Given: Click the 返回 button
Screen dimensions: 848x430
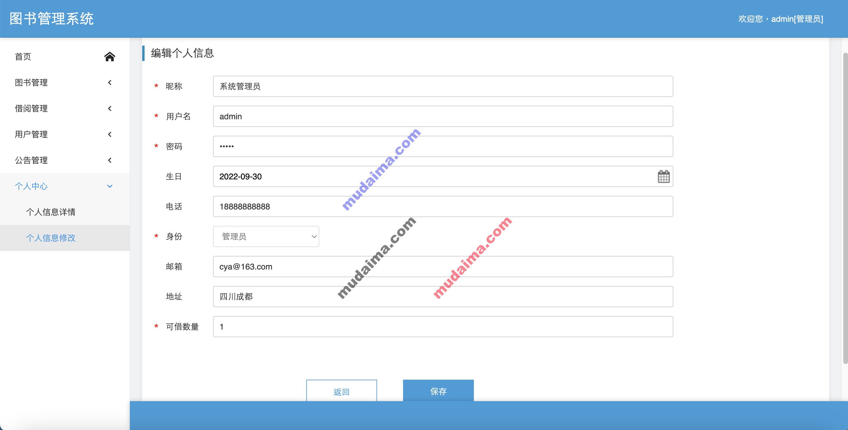Looking at the screenshot, I should 341,391.
